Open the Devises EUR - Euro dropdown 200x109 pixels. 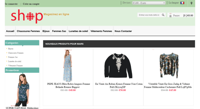coord(149,3)
